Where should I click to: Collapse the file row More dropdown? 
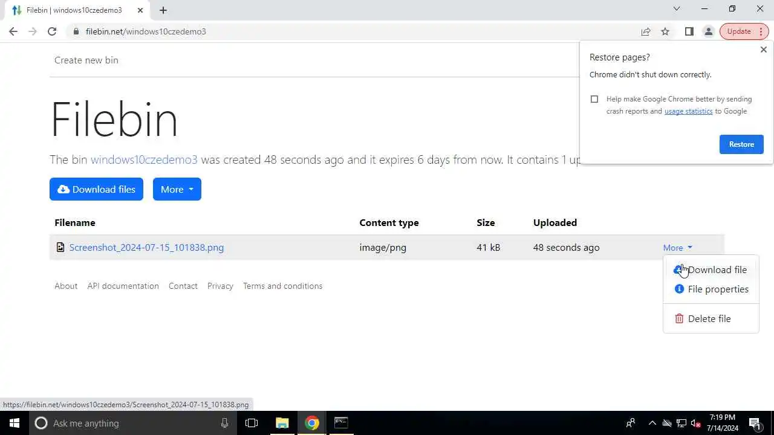click(x=678, y=248)
